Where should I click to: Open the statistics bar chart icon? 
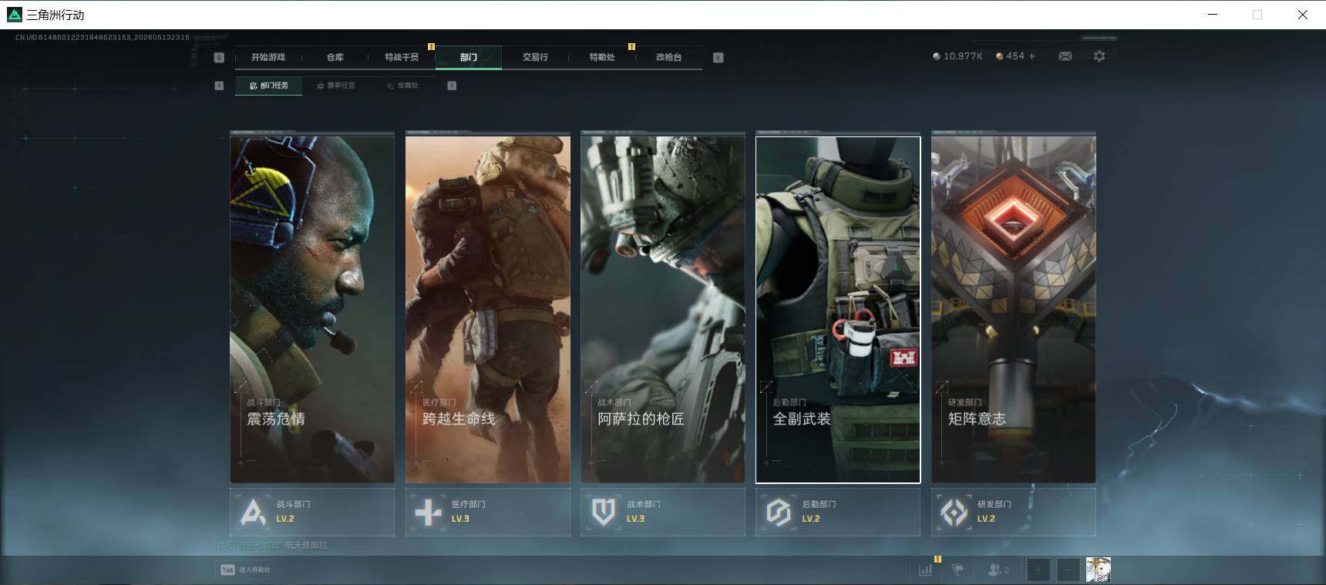925,570
